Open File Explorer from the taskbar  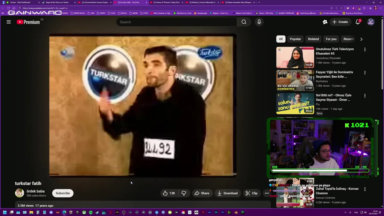pyautogui.click(x=31, y=213)
